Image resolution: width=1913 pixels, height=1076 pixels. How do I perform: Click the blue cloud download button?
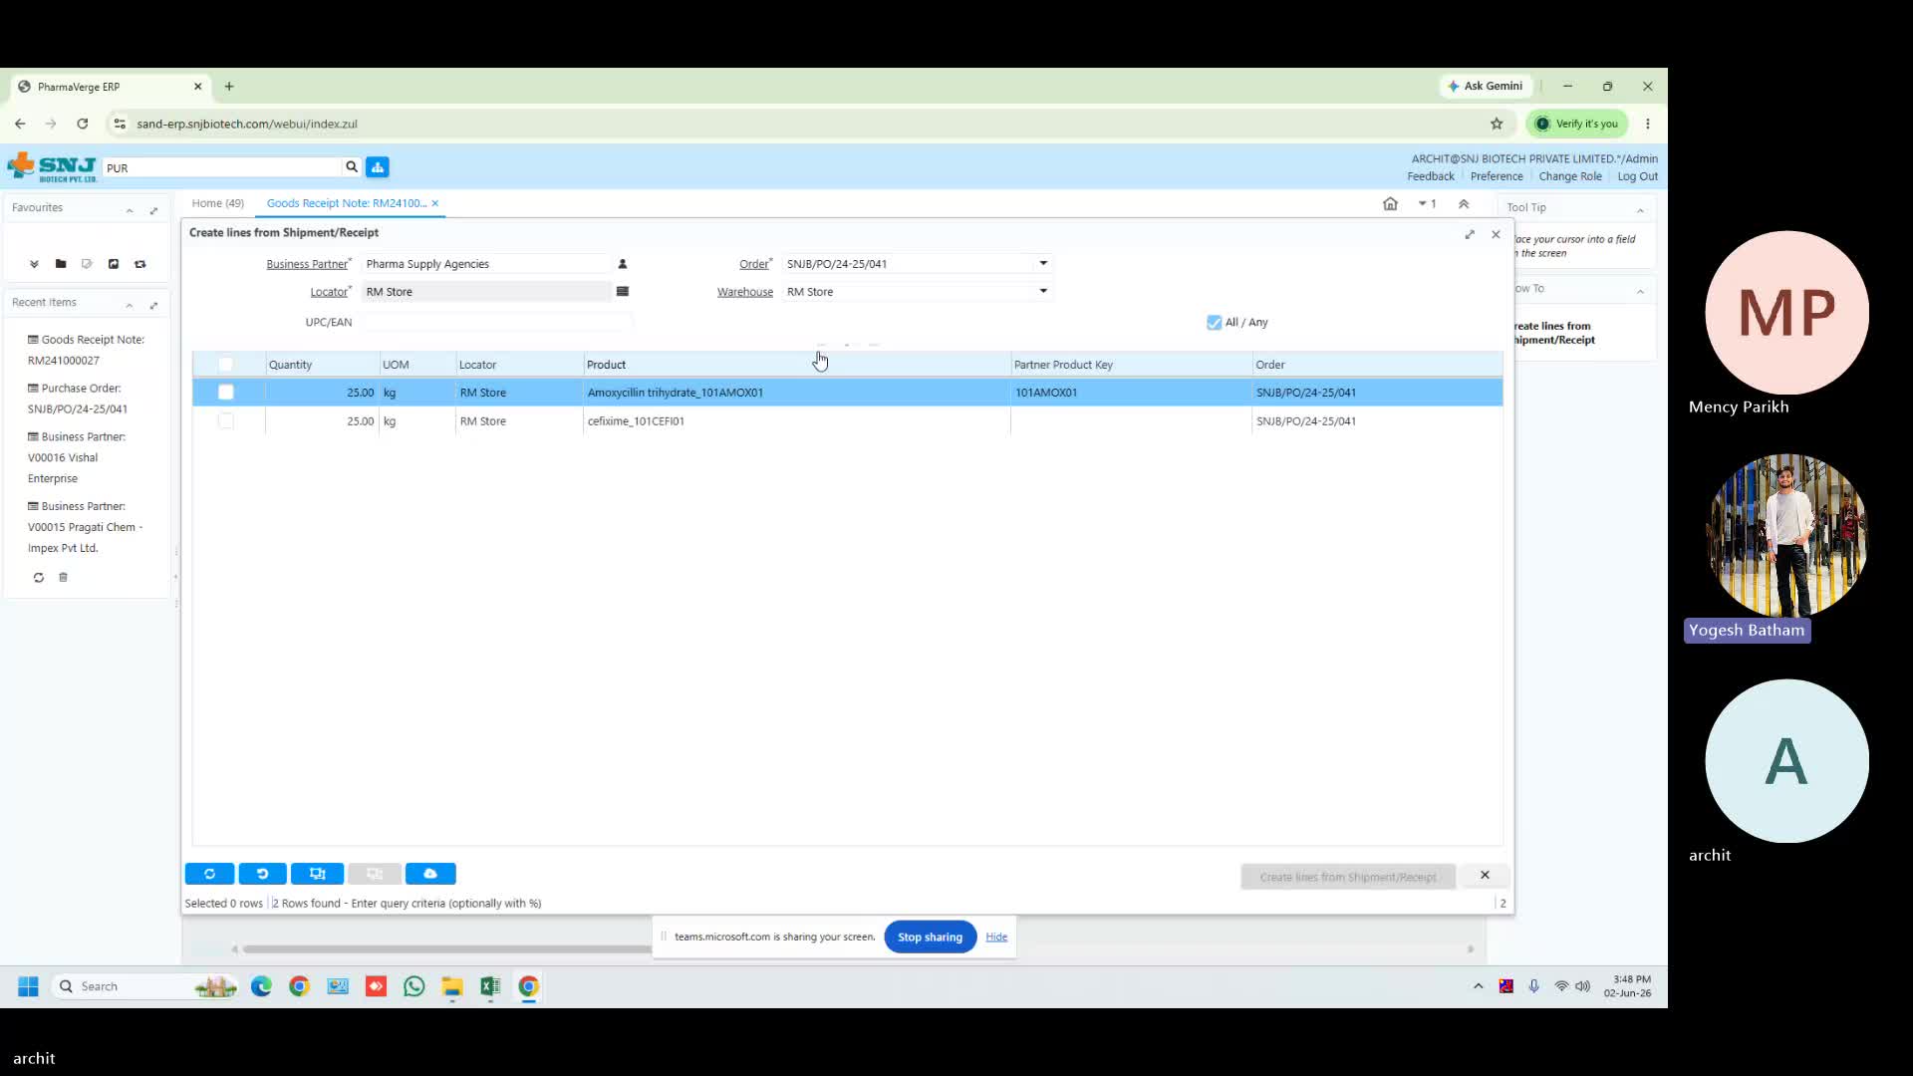pos(430,874)
